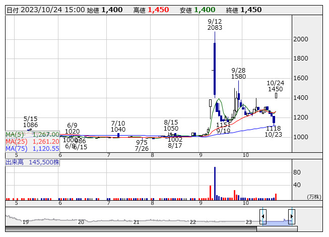Screen dimensions: 329x237
Task: Click the 終値 1,450 closing price value
Action: [x=250, y=10]
